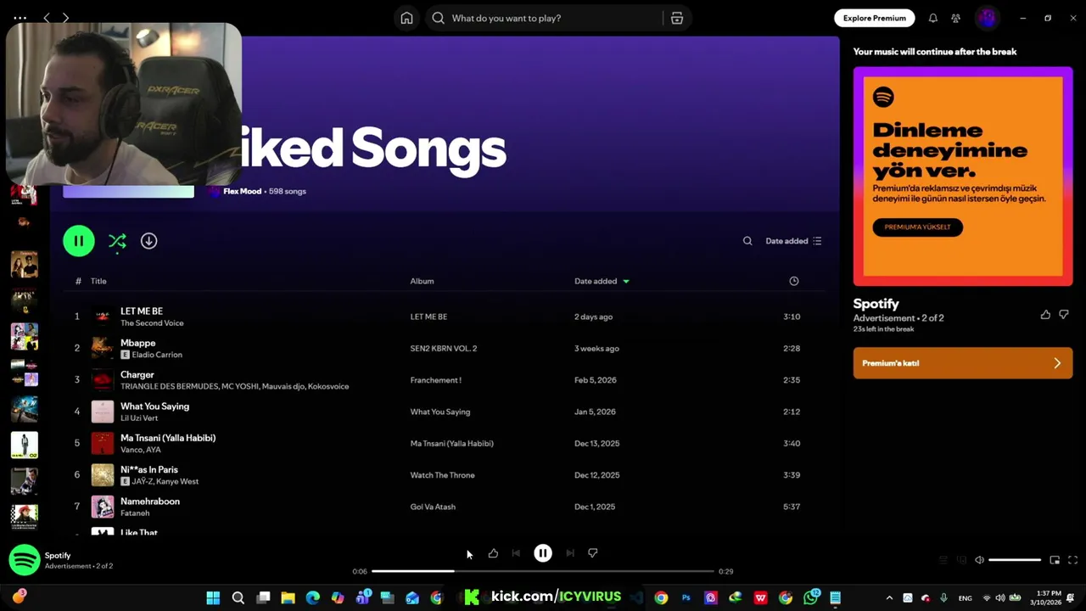Screen dimensions: 1086x611
Task: Select the Ni**as In Paris track
Action: click(x=445, y=475)
